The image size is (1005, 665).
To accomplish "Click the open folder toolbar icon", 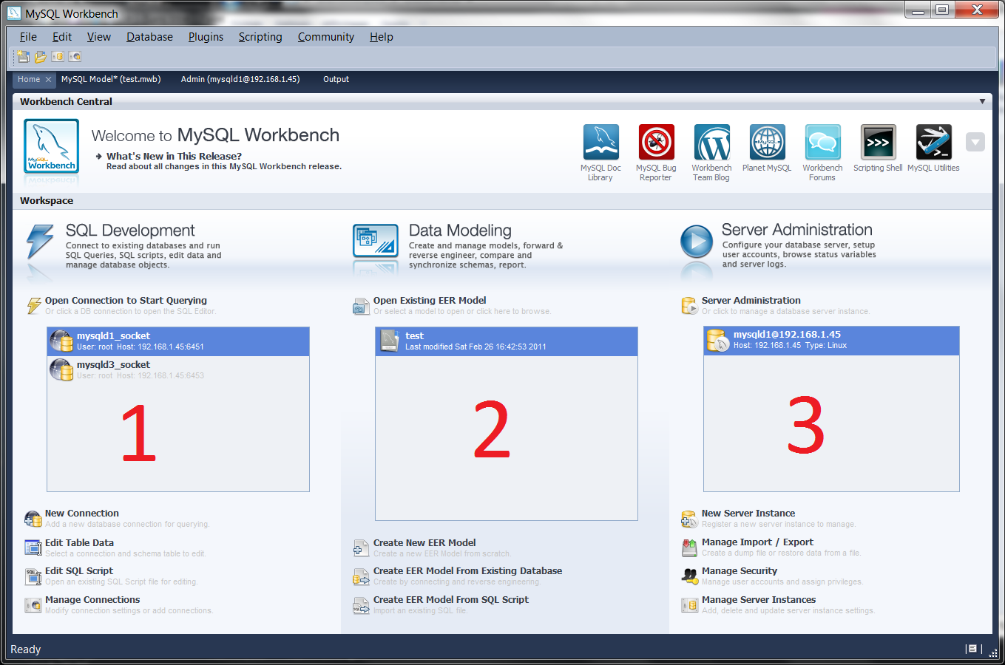I will tap(41, 56).
